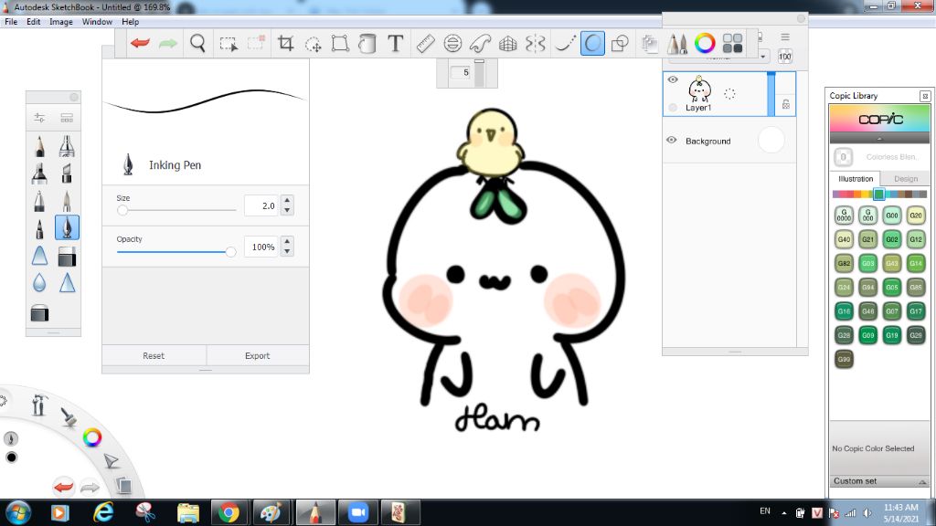This screenshot has width=936, height=526.
Task: Turn on the French Curve guide
Action: pos(480,43)
